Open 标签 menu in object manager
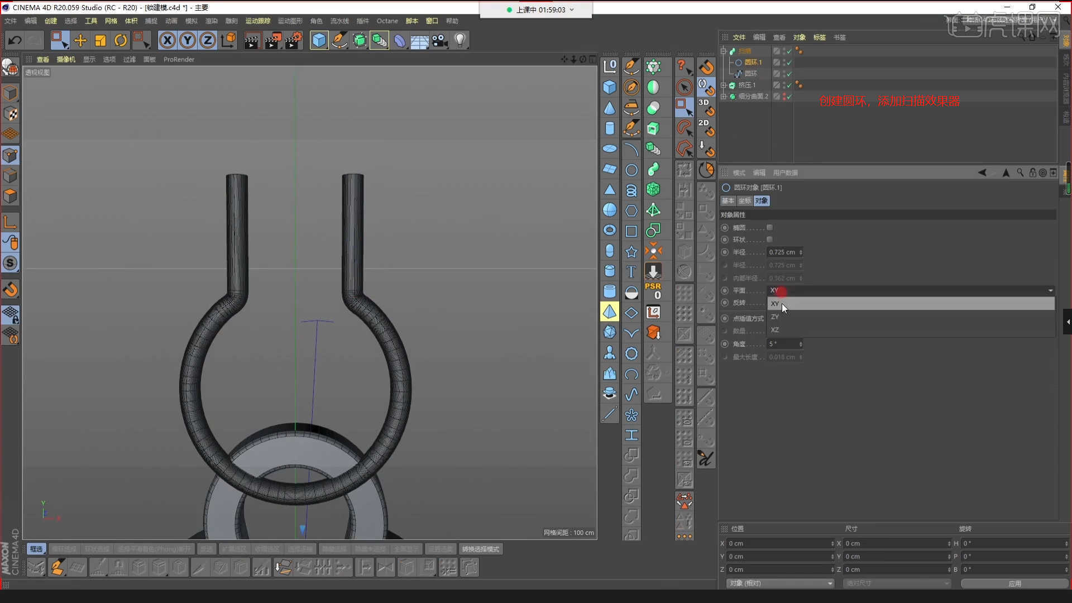Screen dimensions: 1072x603 click(x=820, y=37)
